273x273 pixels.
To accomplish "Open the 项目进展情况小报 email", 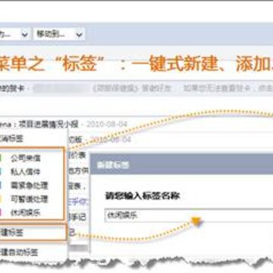I will point(48,124).
